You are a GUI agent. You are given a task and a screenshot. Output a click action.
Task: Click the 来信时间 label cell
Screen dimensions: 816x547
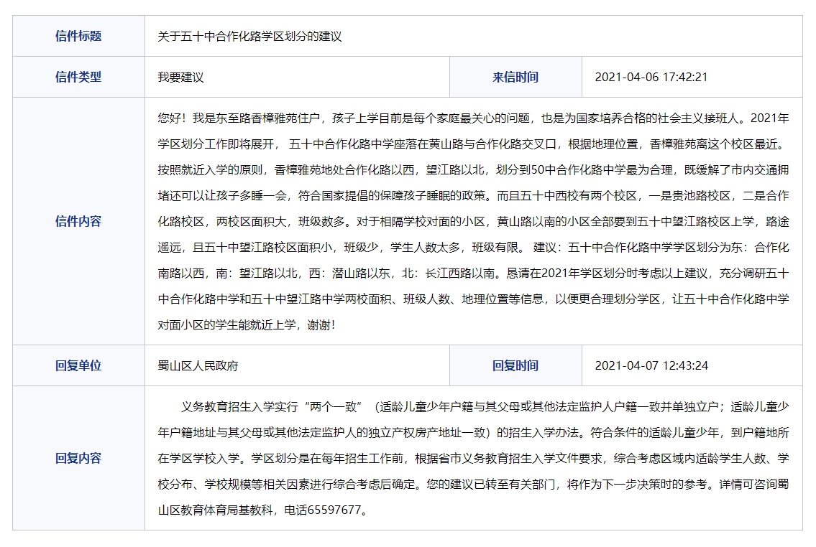(x=515, y=77)
